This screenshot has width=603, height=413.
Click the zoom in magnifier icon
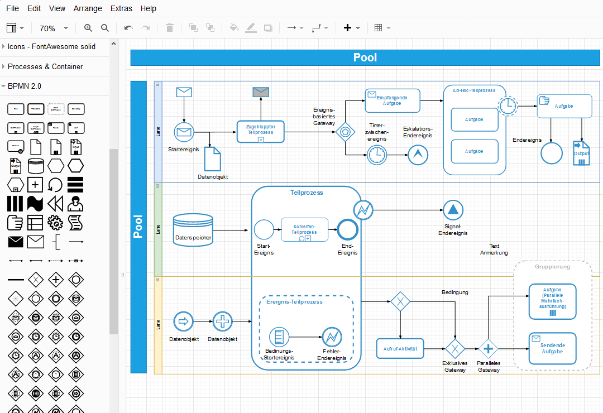88,28
